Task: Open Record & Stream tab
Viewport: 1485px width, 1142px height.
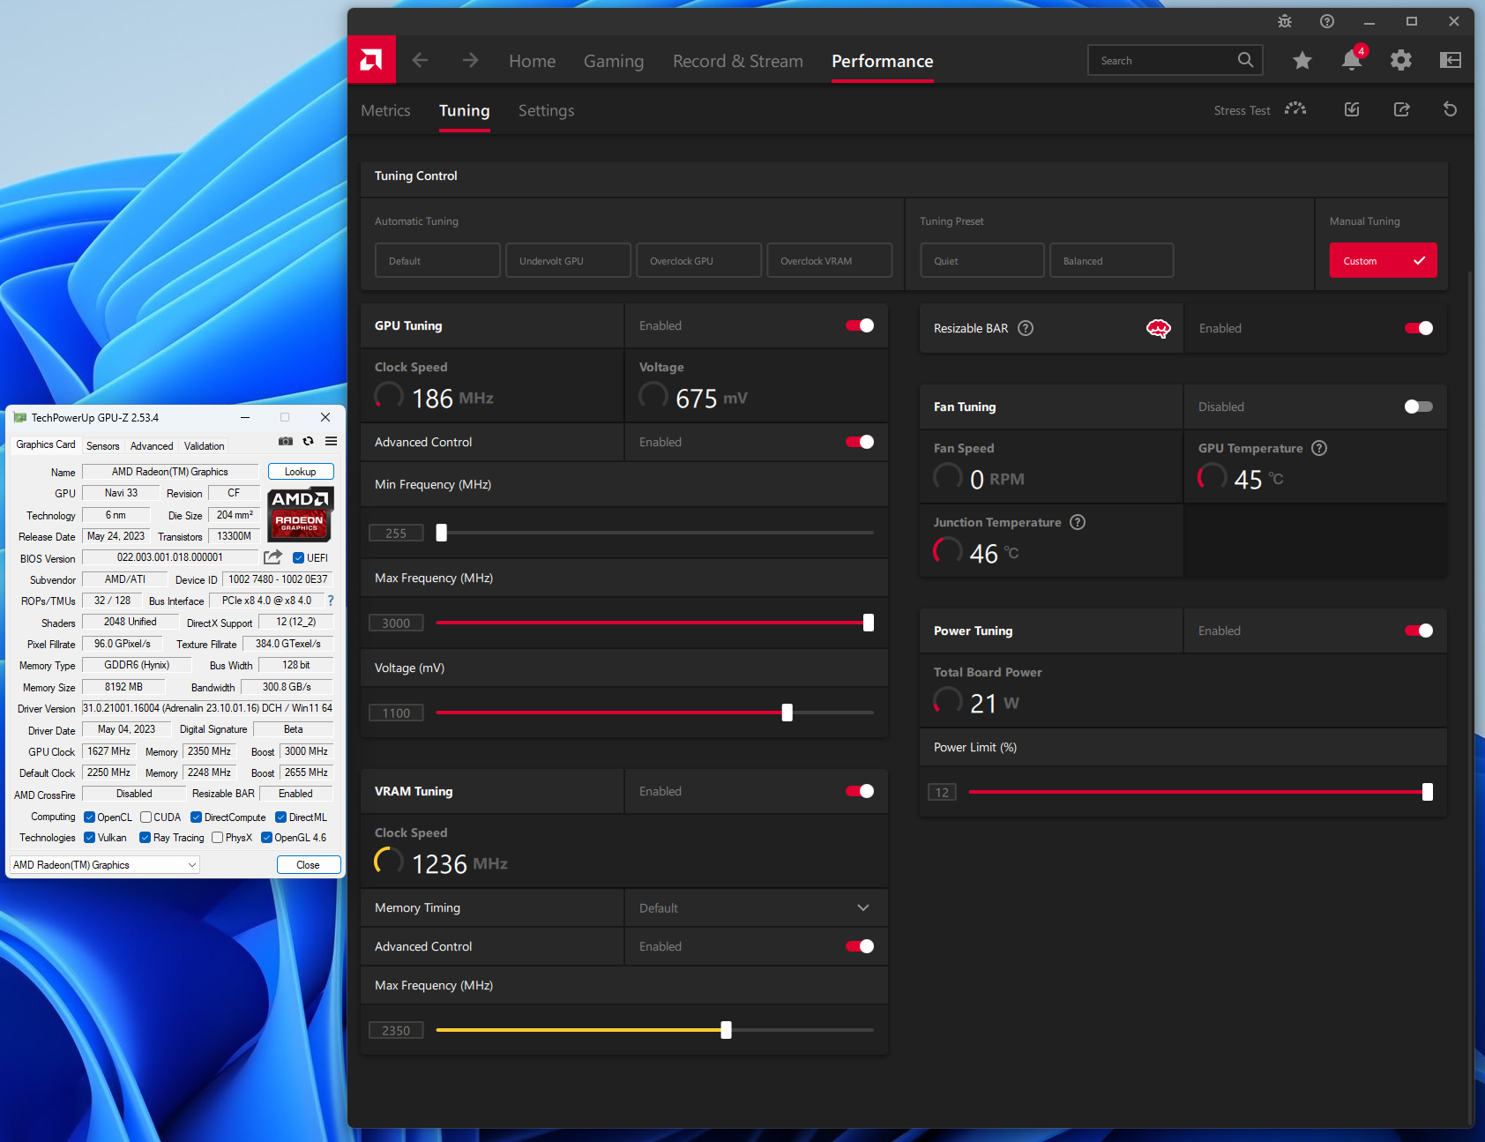Action: [x=738, y=61]
